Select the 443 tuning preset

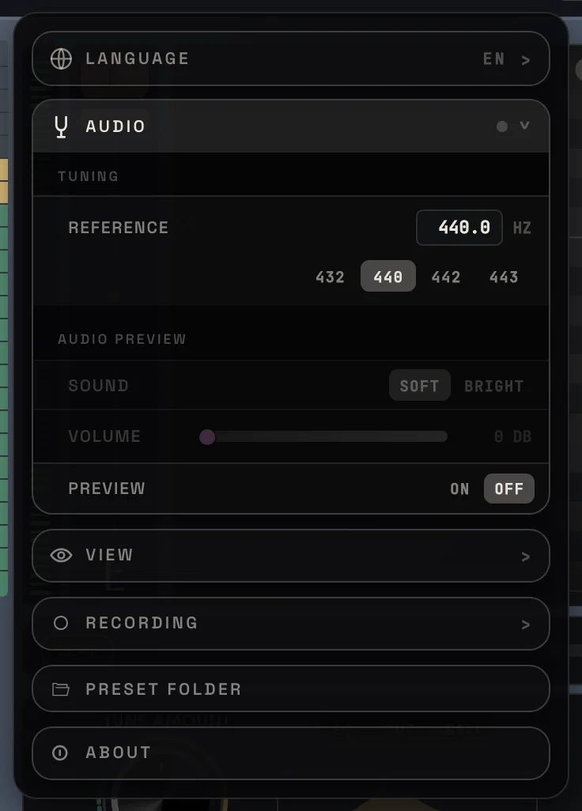tap(504, 277)
